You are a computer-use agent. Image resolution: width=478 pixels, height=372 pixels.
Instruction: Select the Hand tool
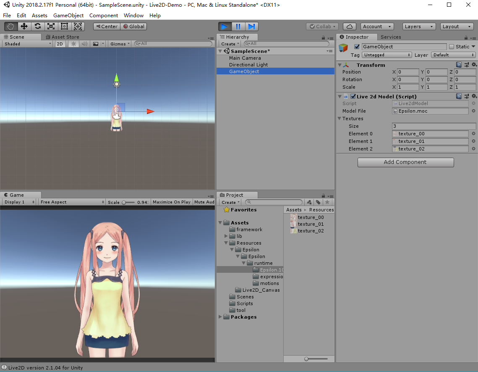10,26
